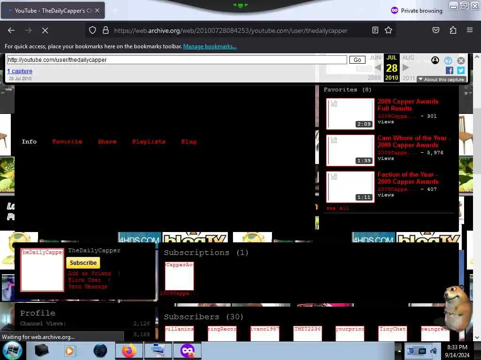This screenshot has width=481, height=360.
Task: View site security lock icon info
Action: [106, 30]
